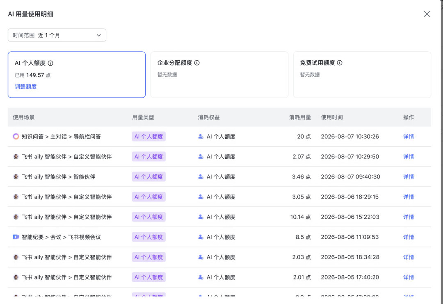Image resolution: width=443 pixels, height=304 pixels.
Task: Select 智能纪要 > 会议 > 飞书视频会议 text
Action: point(61,237)
